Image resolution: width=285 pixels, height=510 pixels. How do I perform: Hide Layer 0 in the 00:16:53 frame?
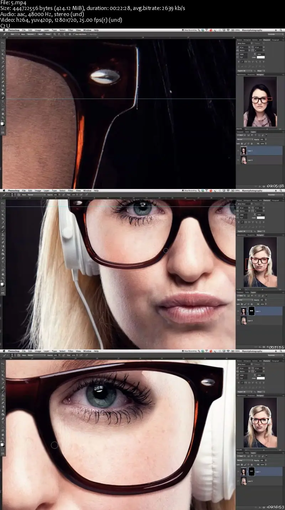[238, 481]
